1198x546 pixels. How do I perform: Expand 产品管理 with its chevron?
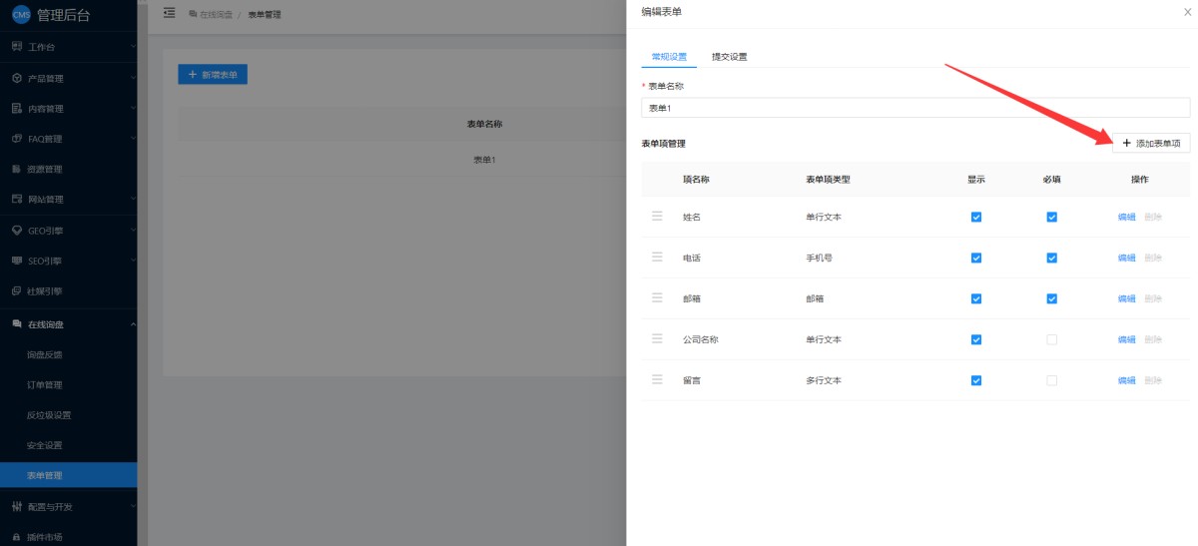click(x=133, y=78)
